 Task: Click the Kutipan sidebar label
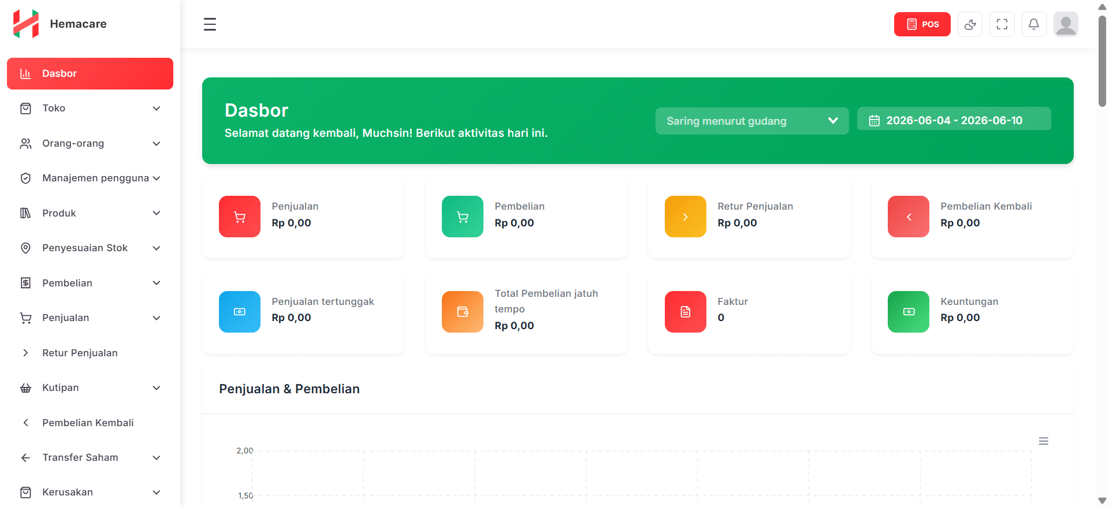pos(61,388)
